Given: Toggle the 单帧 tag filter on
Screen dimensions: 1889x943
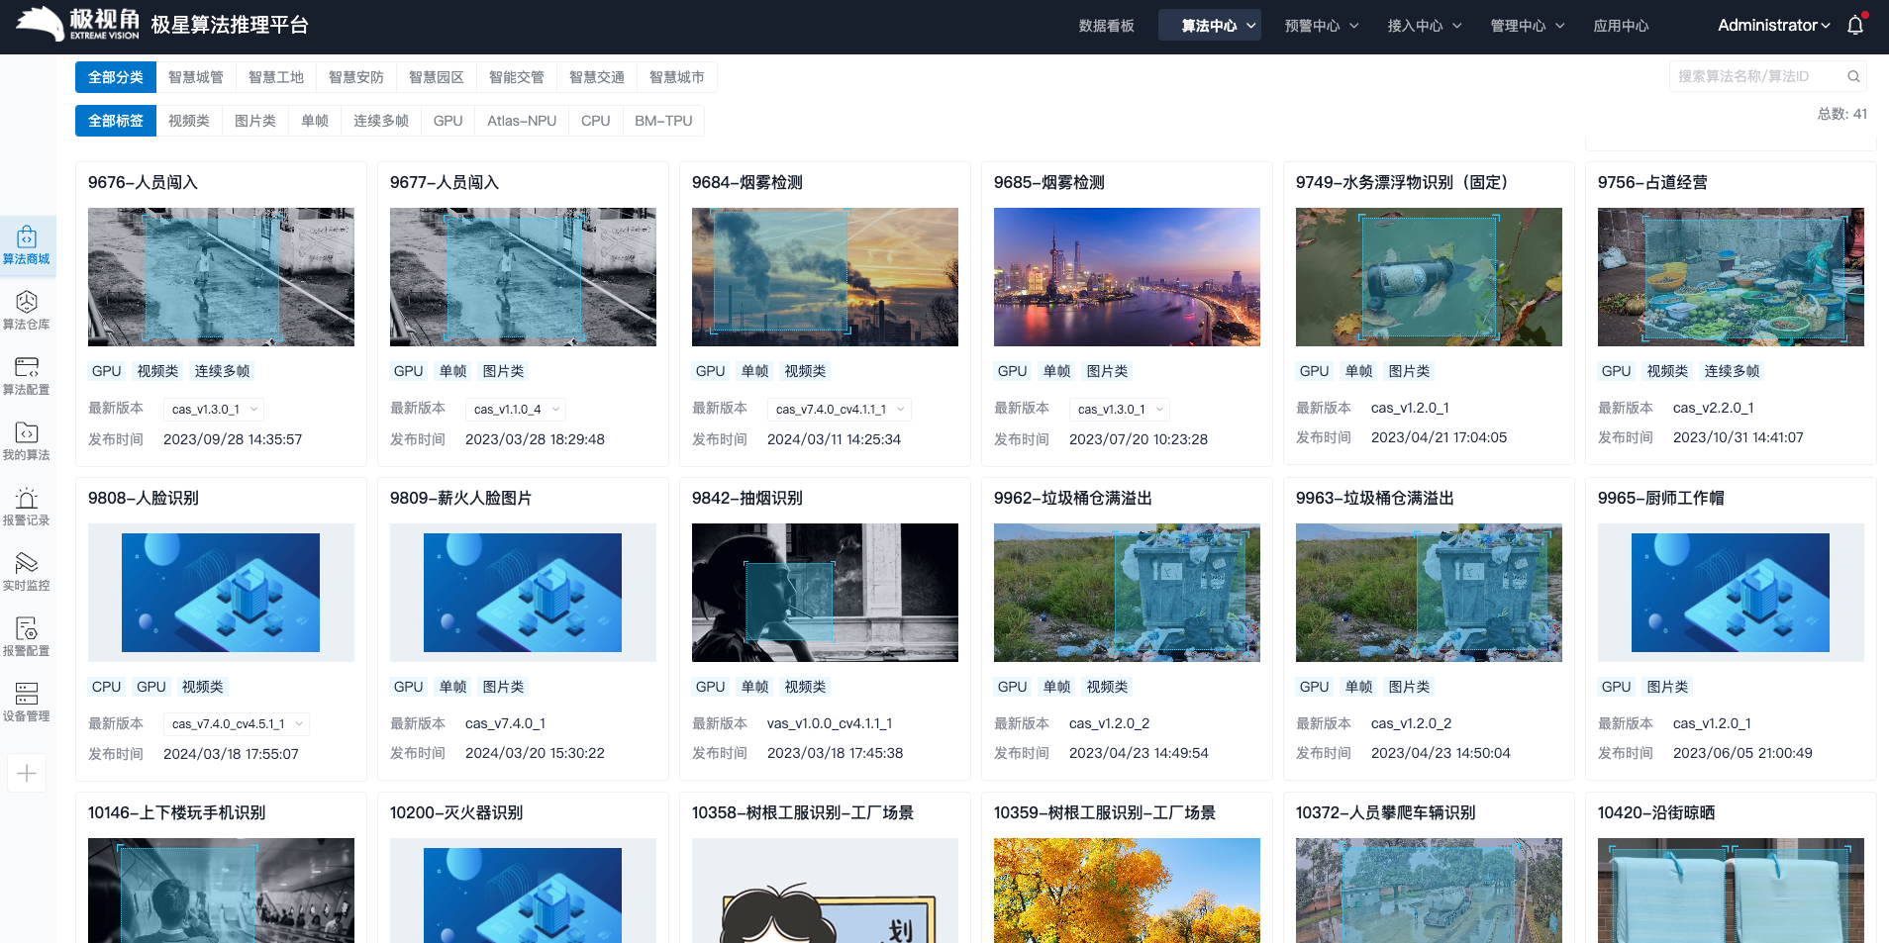Looking at the screenshot, I should [x=315, y=120].
